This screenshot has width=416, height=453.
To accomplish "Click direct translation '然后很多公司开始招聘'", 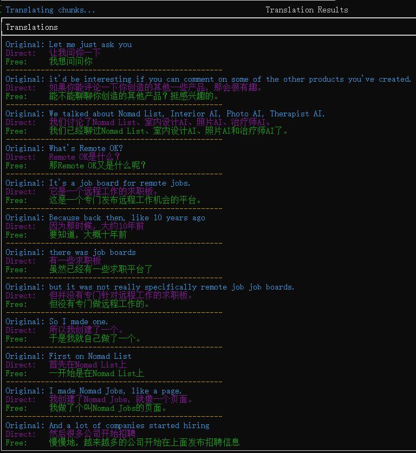I will pos(92,434).
